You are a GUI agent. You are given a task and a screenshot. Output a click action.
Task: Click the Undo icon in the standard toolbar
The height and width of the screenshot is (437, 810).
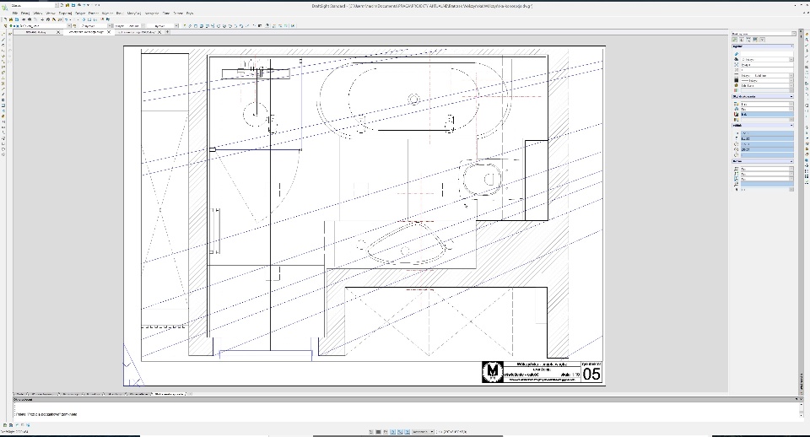[66, 19]
